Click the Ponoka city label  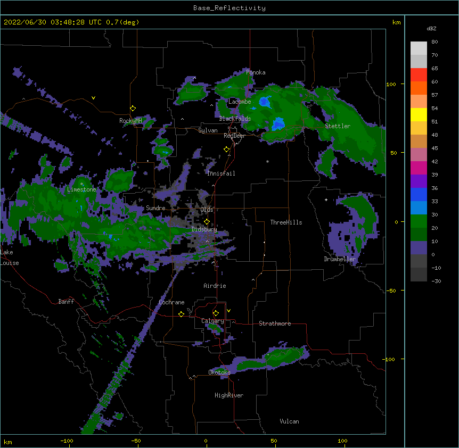(x=256, y=72)
